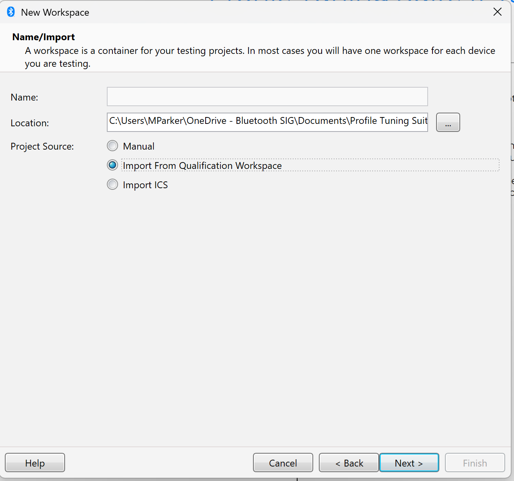The width and height of the screenshot is (514, 481).
Task: Choose Import From Qualification Workspace radio button
Action: pos(112,165)
